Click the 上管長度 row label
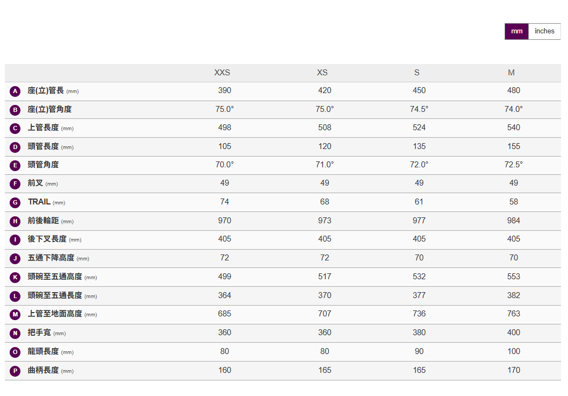 point(44,128)
